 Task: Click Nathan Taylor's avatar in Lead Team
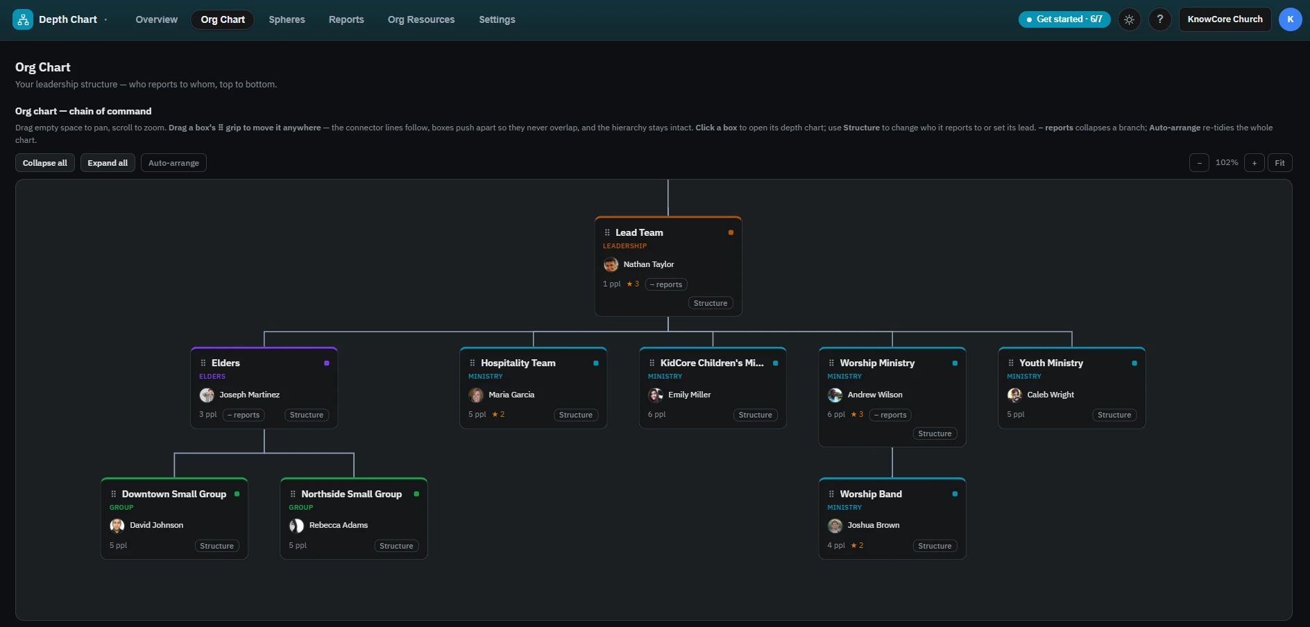click(x=611, y=264)
